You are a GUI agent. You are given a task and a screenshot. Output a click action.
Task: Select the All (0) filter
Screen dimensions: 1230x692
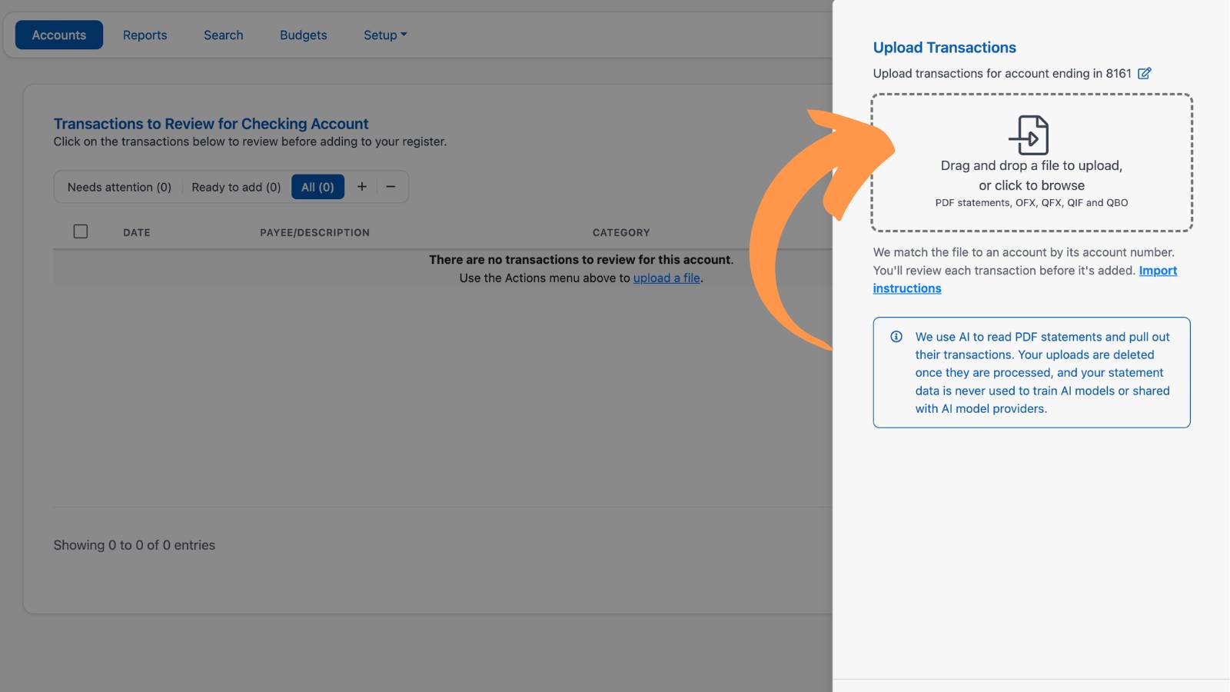coord(317,187)
